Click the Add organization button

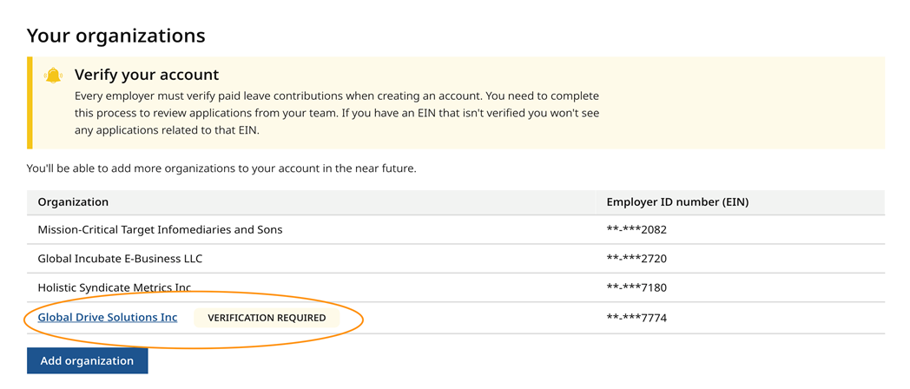pos(87,360)
